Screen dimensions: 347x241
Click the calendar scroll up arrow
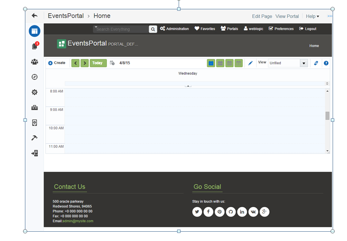tap(327, 91)
